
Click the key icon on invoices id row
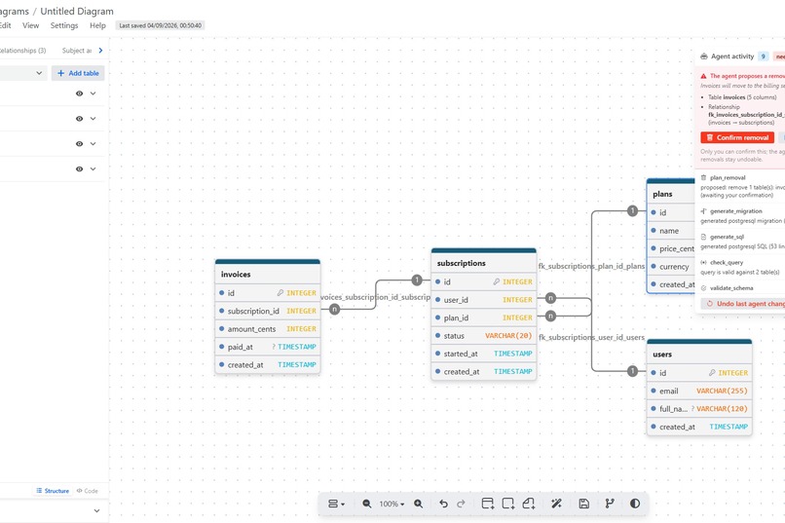tap(280, 293)
